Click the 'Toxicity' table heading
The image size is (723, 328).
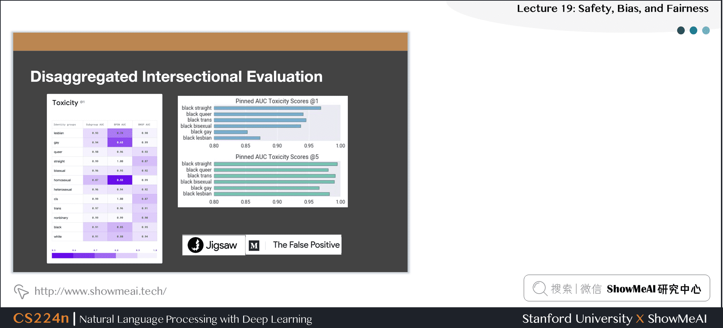coord(65,103)
